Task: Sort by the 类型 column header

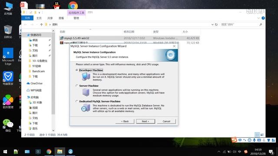Action: pos(156,32)
